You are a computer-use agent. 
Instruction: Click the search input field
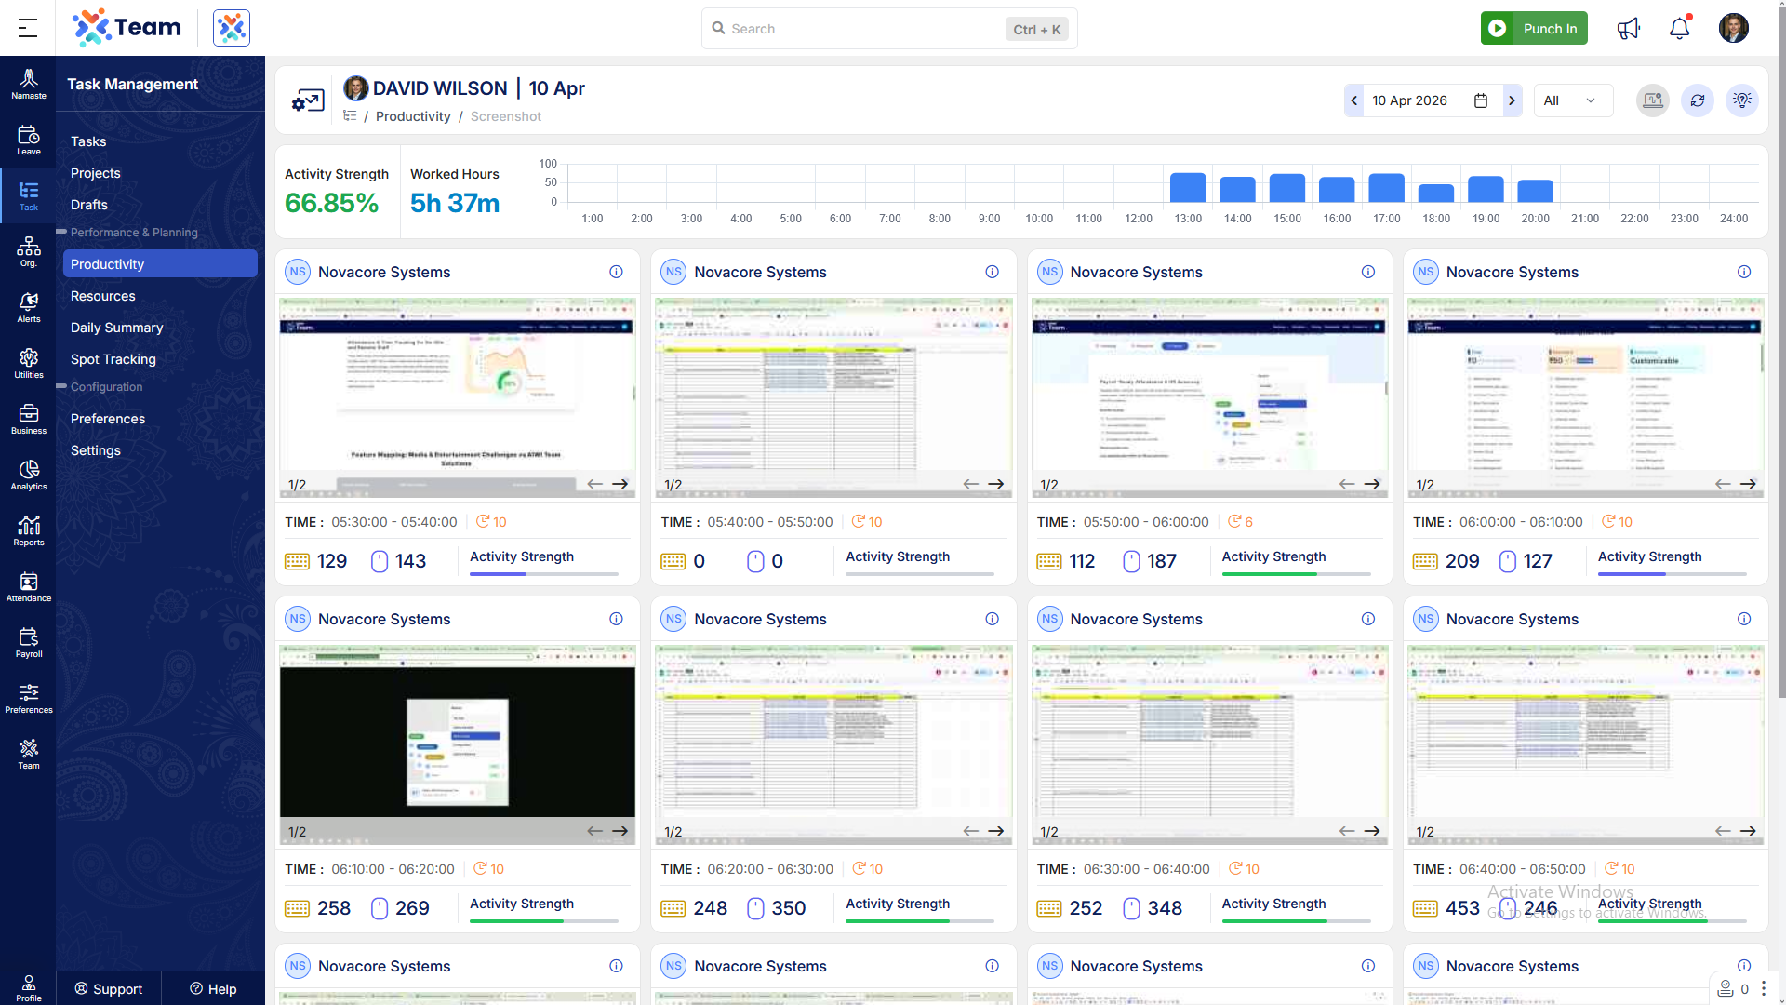(x=889, y=29)
